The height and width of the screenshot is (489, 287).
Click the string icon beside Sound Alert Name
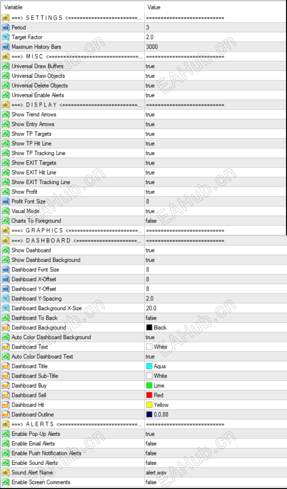click(x=6, y=473)
